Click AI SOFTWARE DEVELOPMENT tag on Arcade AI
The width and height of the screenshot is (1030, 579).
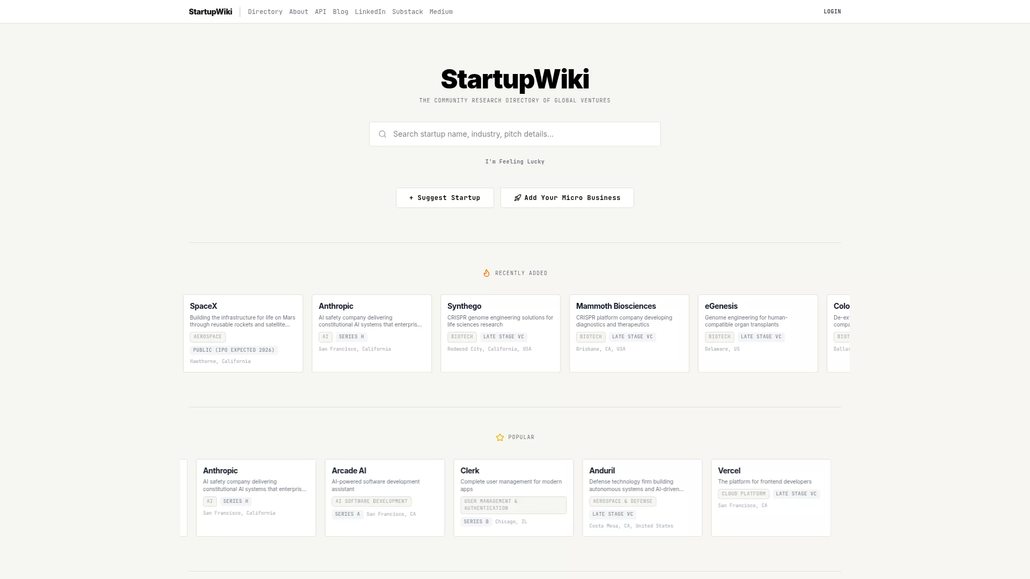[x=371, y=502]
